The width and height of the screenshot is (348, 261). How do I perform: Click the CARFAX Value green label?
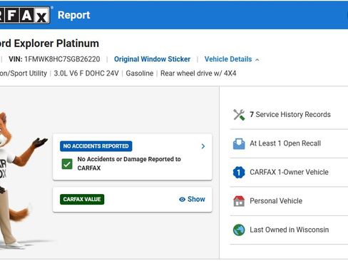tap(82, 199)
